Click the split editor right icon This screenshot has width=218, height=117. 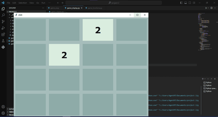point(211,8)
